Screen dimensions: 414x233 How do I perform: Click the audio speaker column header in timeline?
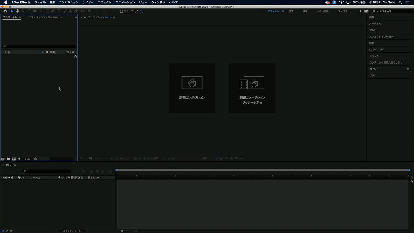point(6,178)
